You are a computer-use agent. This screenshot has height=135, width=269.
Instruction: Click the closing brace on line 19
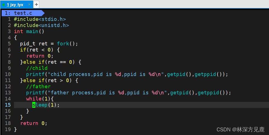coord(15,129)
